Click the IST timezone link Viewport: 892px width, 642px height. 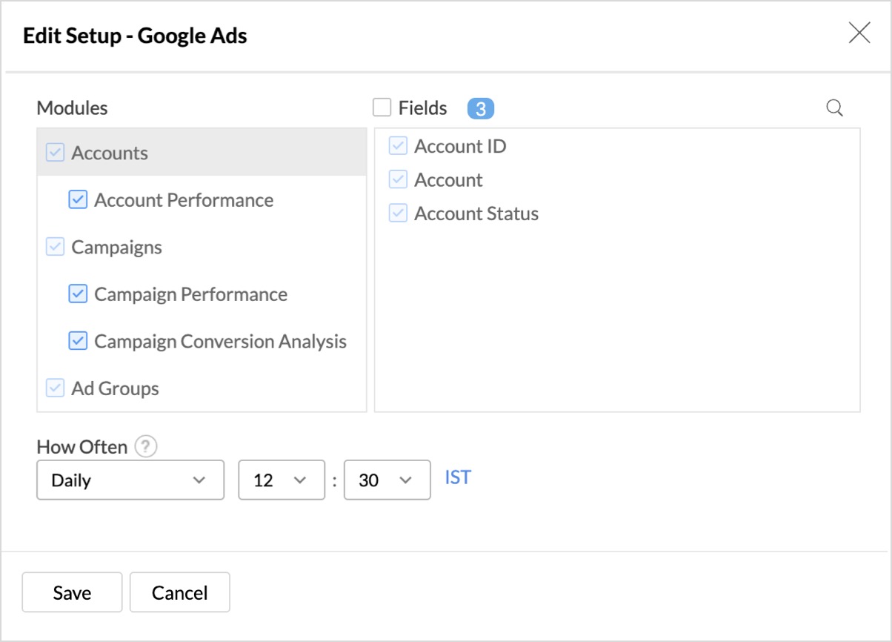(x=458, y=477)
